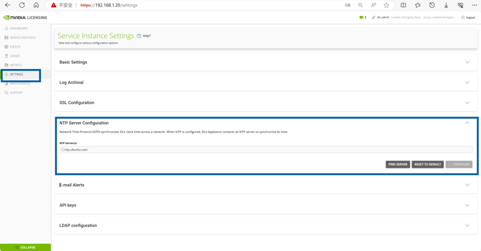Image resolution: width=481 pixels, height=251 pixels.
Task: Open browser history clock icon
Action: click(x=432, y=5)
